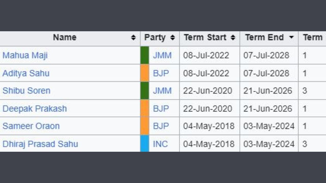Click the Name column header
Image resolution: width=326 pixels, height=183 pixels.
click(x=65, y=38)
